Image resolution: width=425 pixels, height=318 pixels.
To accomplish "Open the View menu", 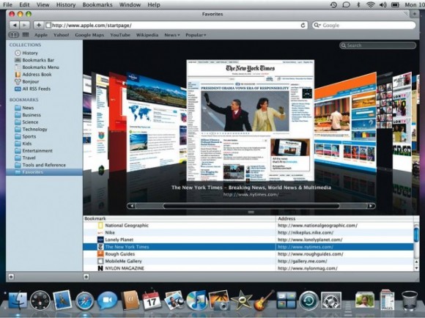I will pos(42,4).
